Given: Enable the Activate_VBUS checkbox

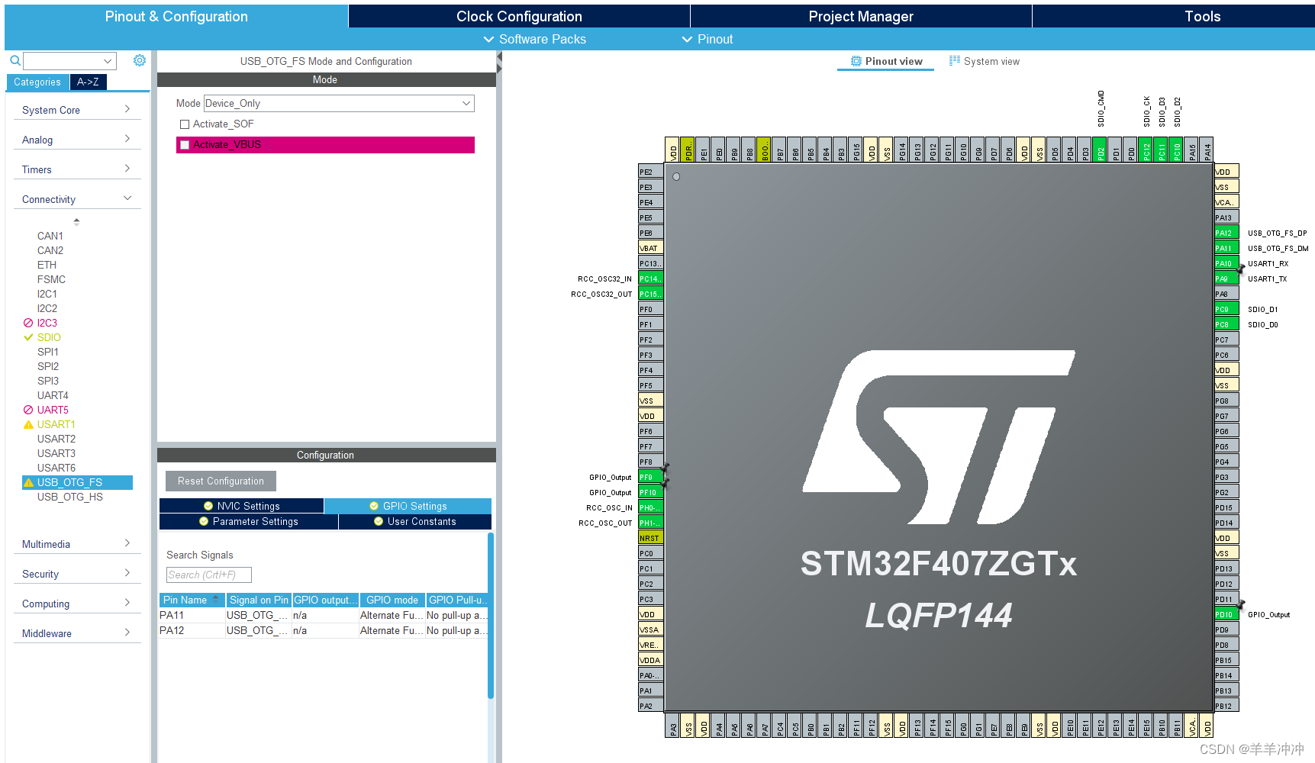Looking at the screenshot, I should (x=185, y=145).
